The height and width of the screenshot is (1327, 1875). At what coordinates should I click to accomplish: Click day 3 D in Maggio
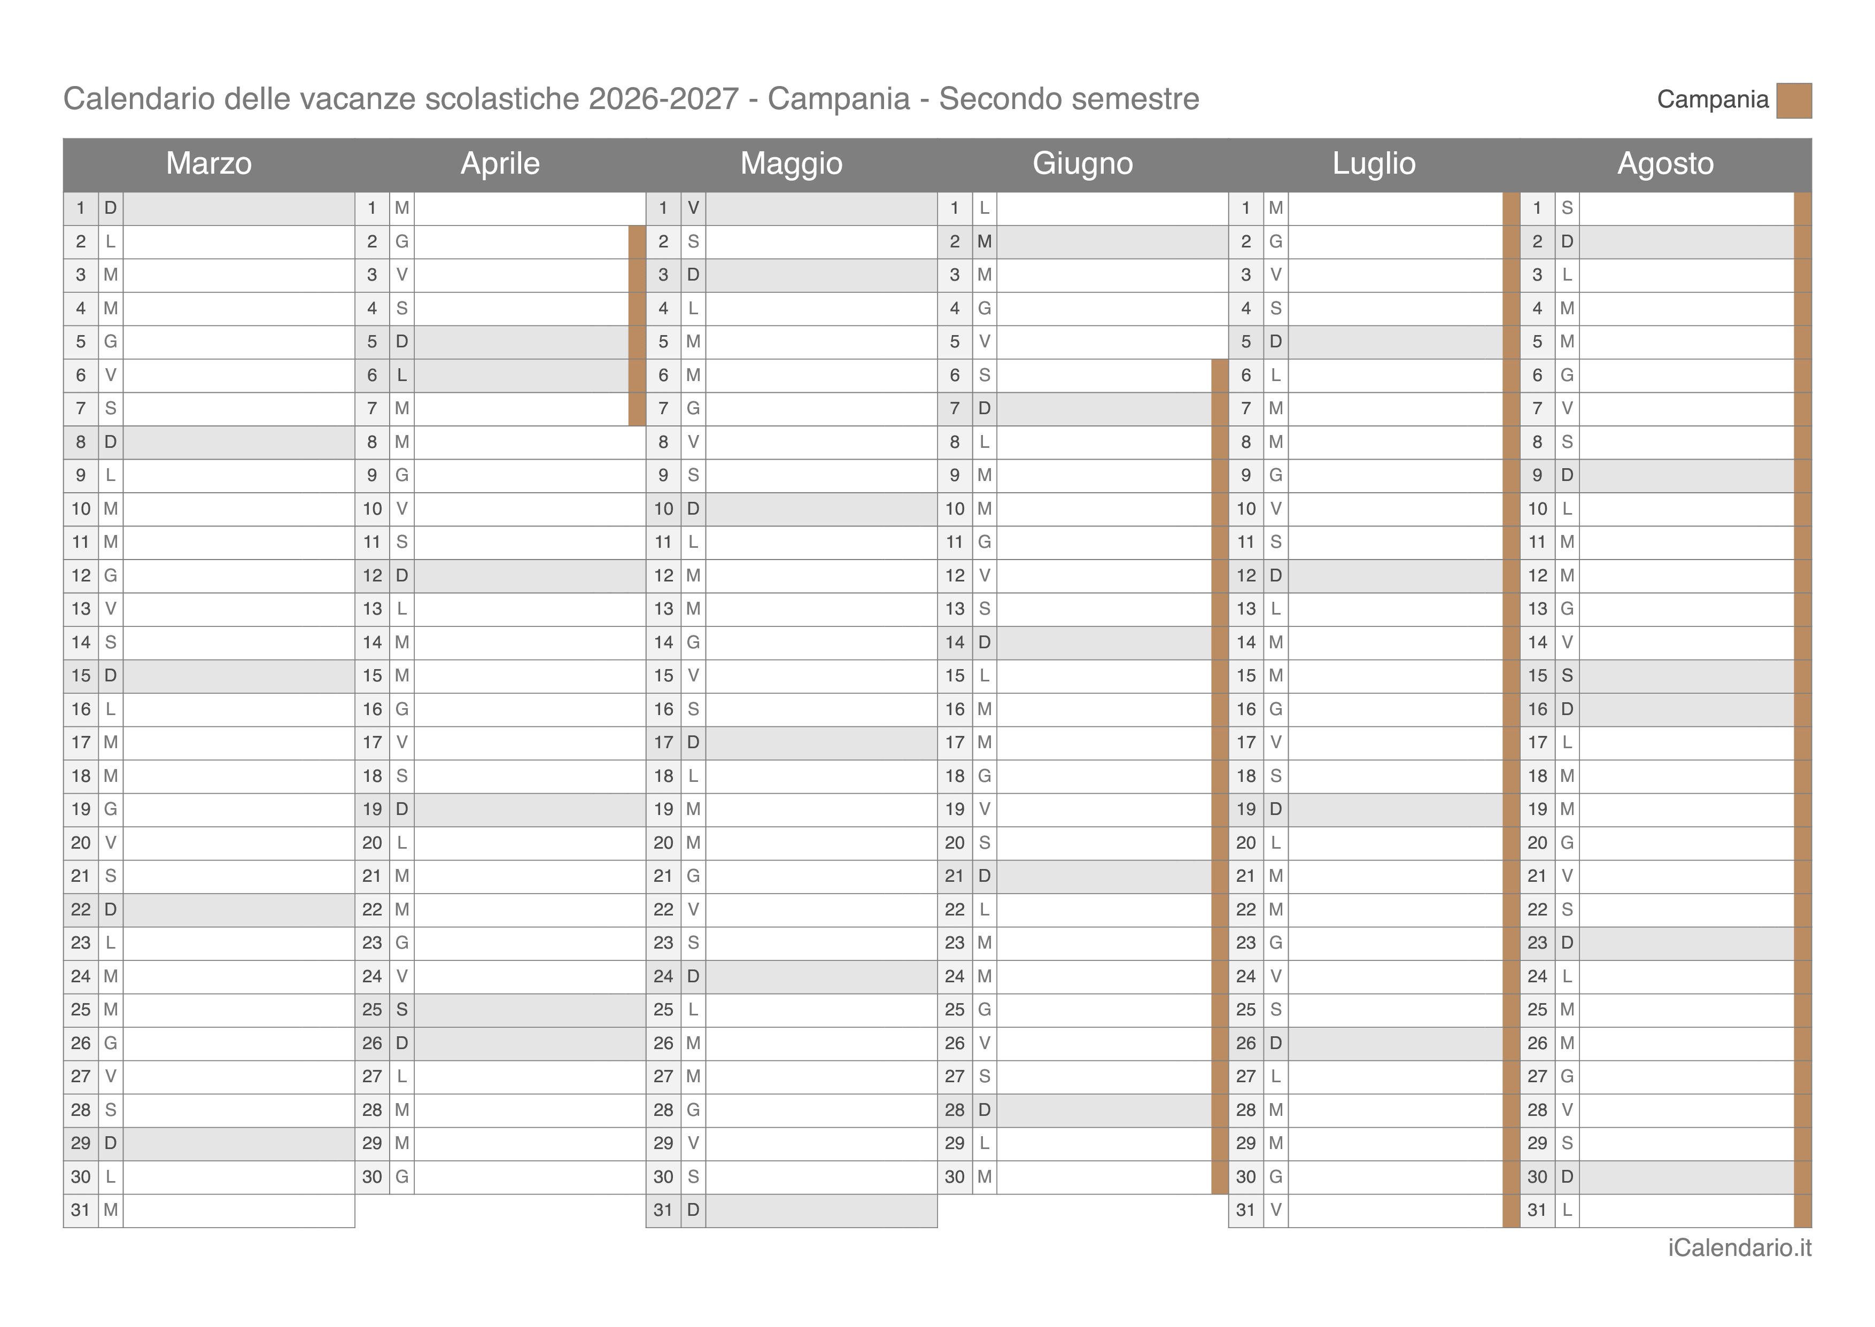[792, 275]
